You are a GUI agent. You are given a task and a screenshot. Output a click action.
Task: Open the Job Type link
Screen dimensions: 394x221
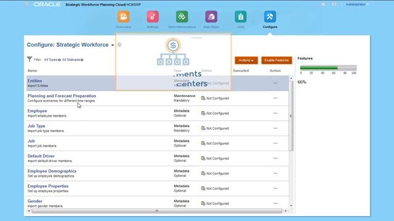[36, 126]
